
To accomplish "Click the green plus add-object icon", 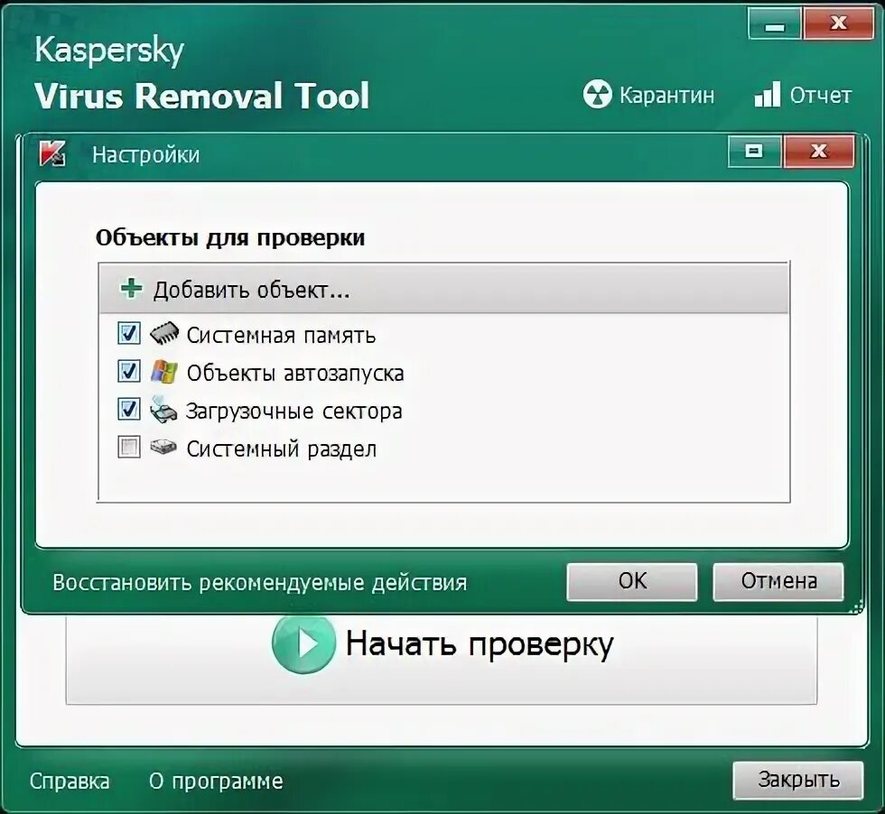I will coord(131,289).
